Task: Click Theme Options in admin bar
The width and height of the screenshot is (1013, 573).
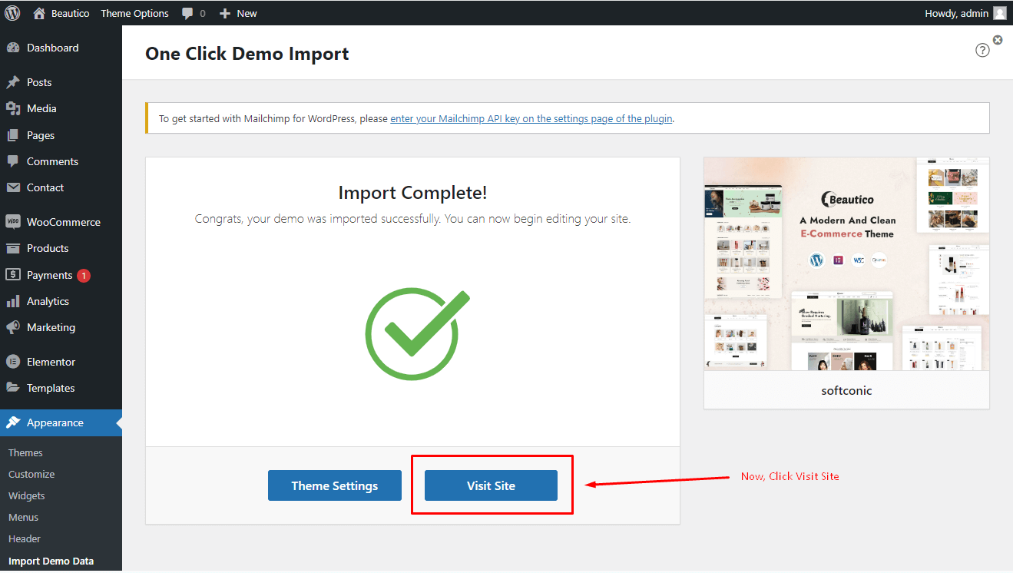Action: click(134, 13)
